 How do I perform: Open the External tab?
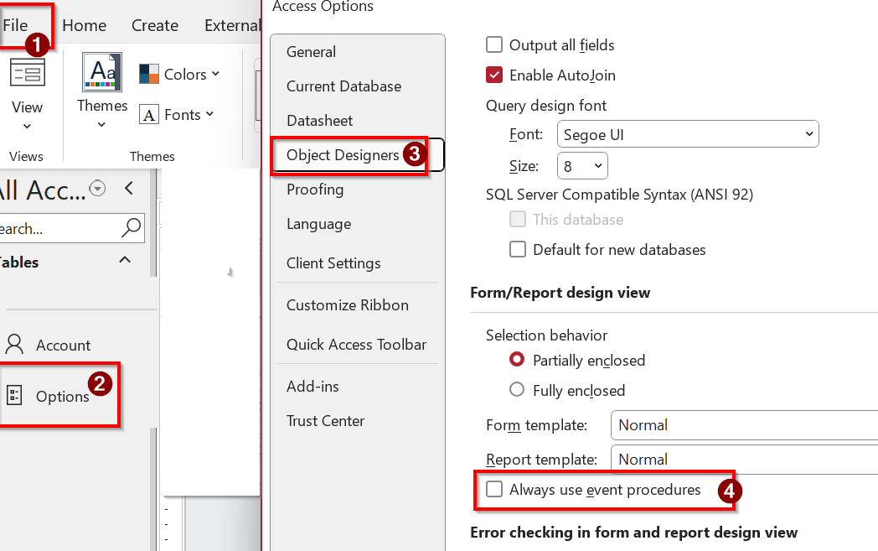(232, 25)
